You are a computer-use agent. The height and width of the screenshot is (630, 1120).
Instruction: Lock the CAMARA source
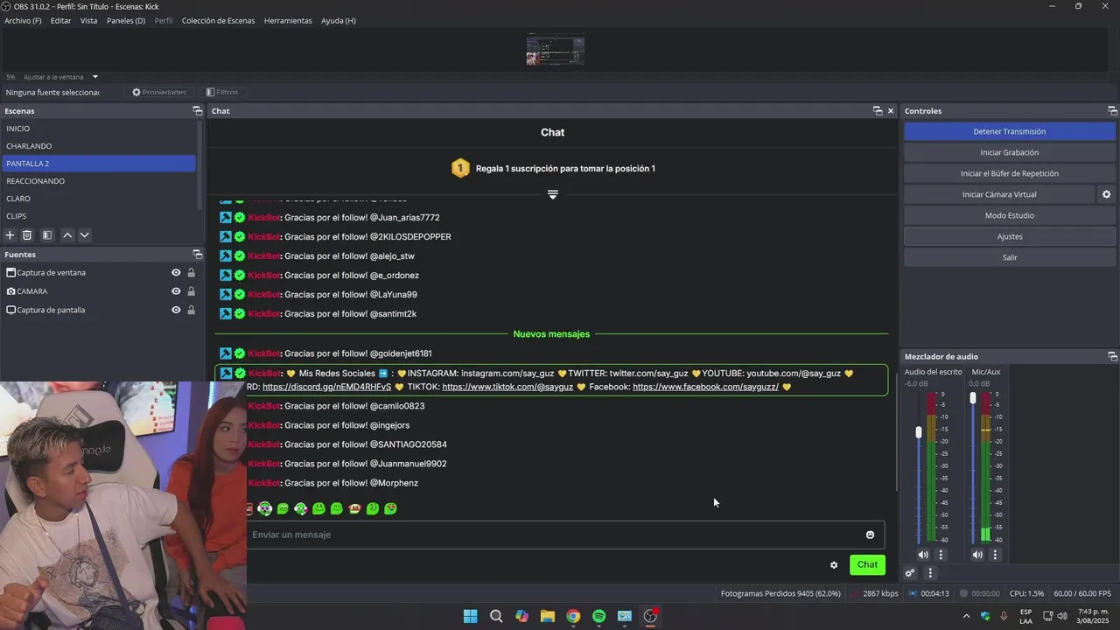click(x=191, y=291)
